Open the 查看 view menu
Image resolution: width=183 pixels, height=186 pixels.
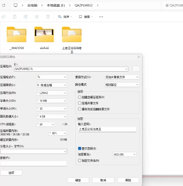(x=86, y=17)
